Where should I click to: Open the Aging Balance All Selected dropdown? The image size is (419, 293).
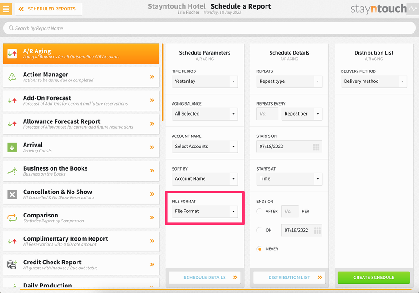coord(204,114)
